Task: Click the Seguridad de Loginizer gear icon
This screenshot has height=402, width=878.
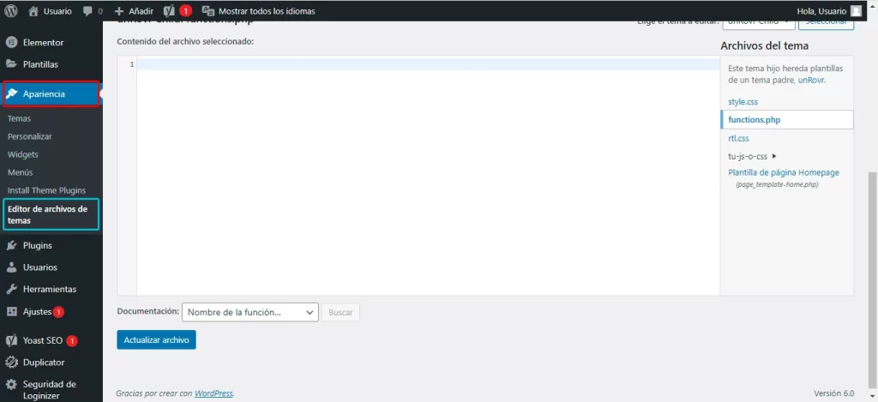Action: (x=11, y=385)
